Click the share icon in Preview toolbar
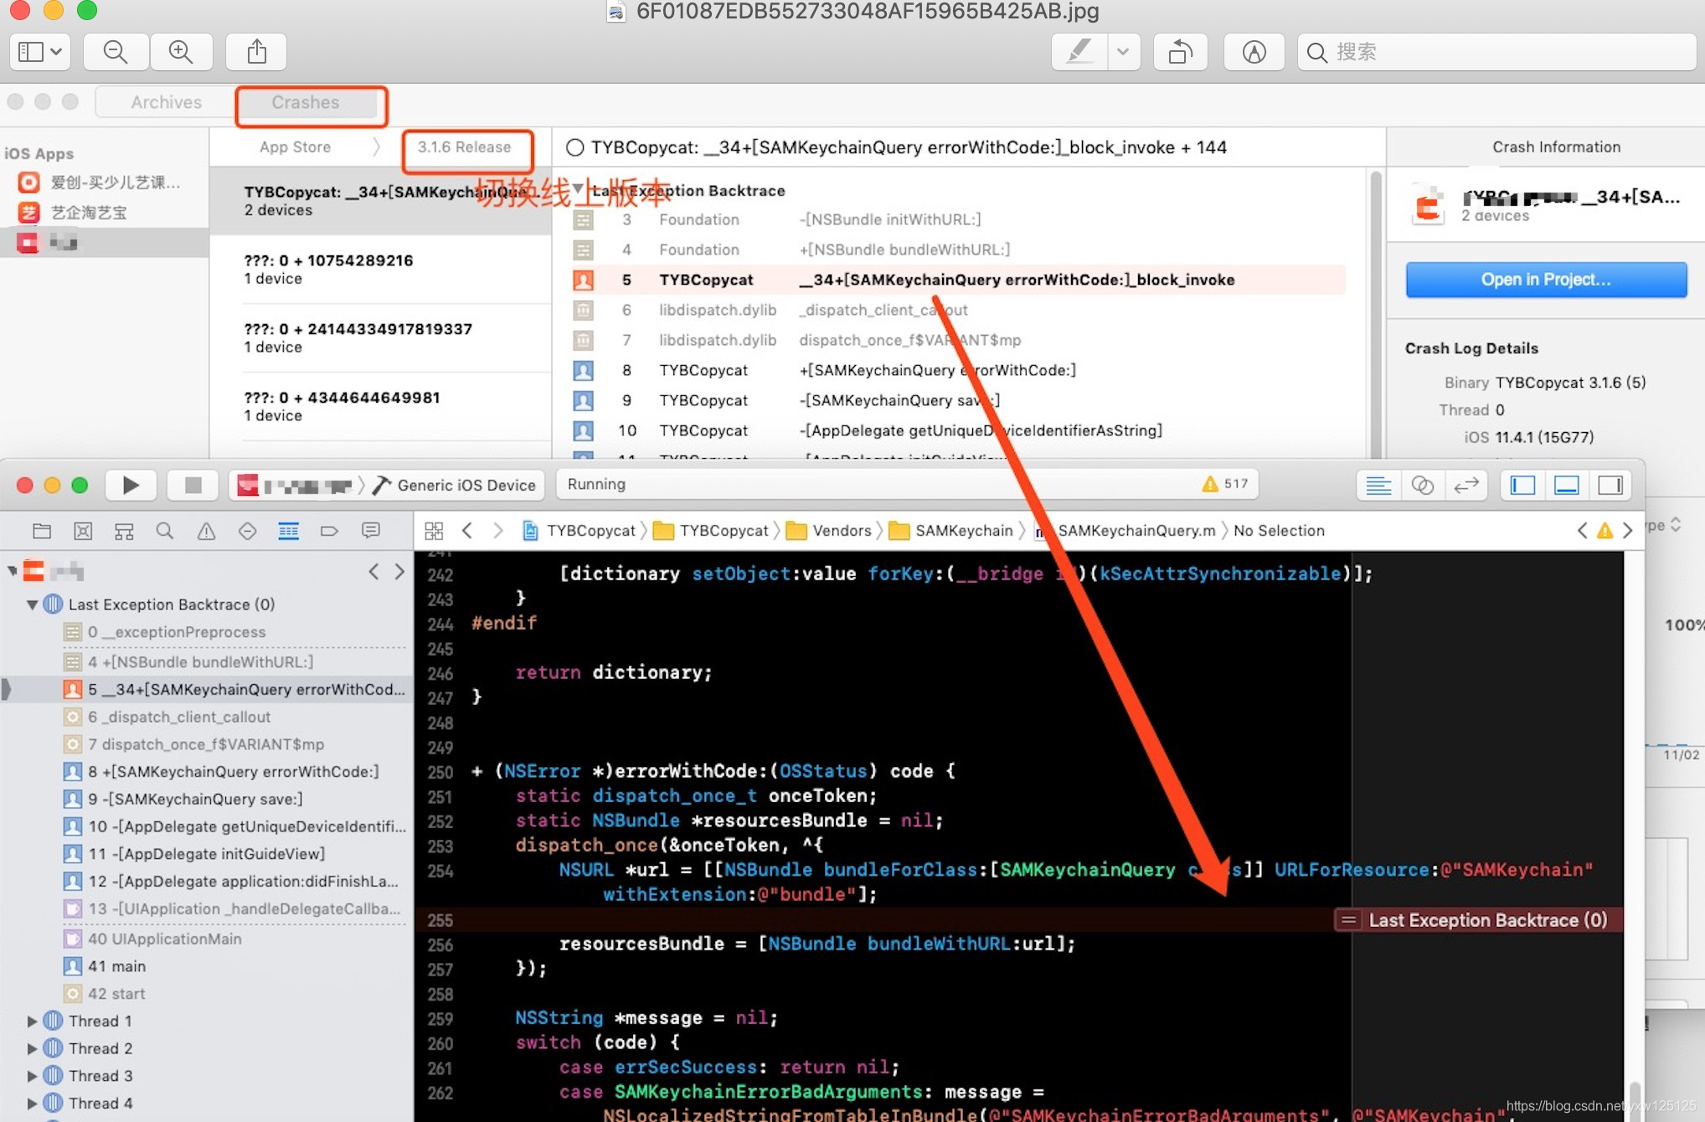 [x=257, y=52]
